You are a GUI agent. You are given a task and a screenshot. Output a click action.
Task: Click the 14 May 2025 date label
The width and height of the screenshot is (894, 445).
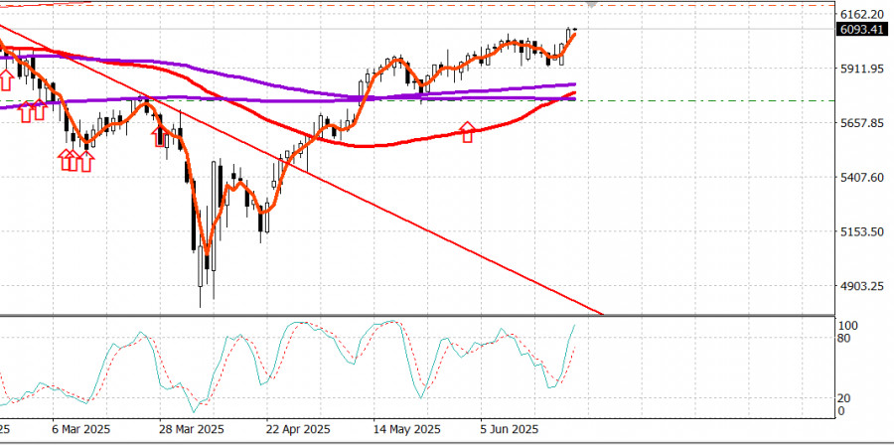click(x=405, y=428)
